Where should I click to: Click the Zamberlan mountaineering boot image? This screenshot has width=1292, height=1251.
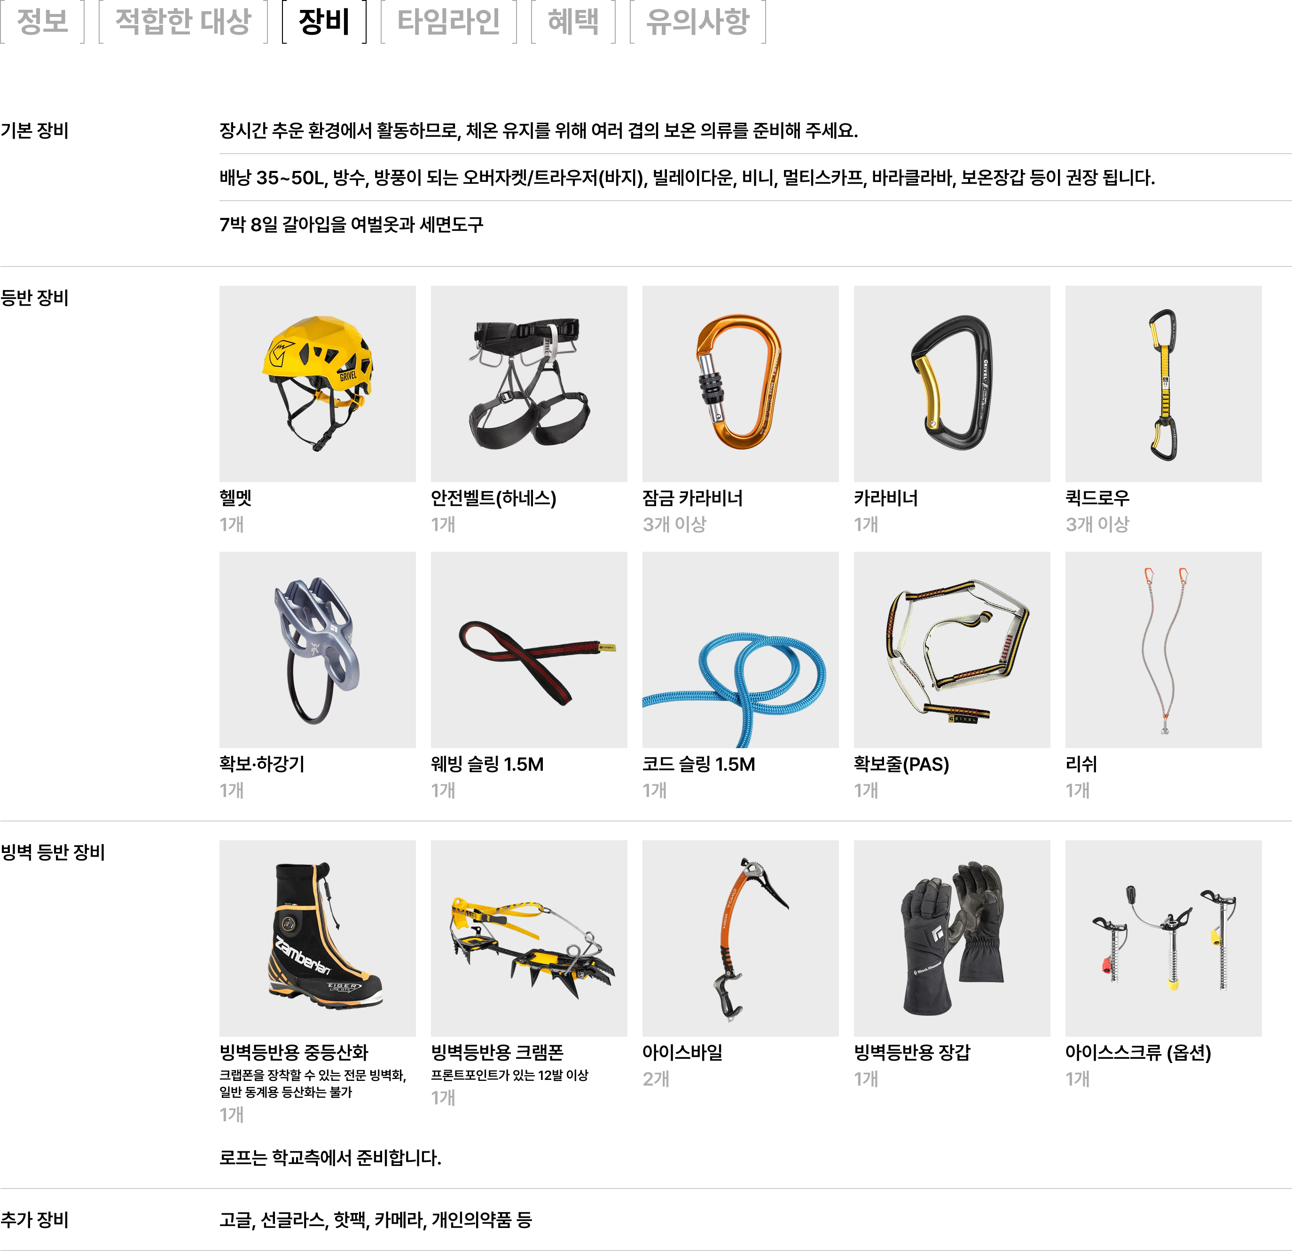[318, 938]
